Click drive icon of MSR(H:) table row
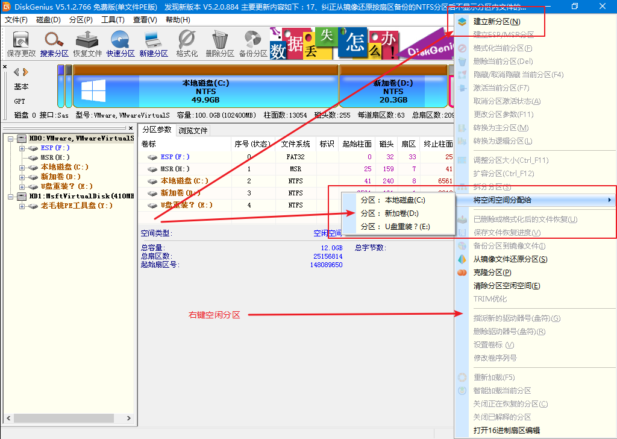Viewport: 617px width, 439px height. coord(152,169)
